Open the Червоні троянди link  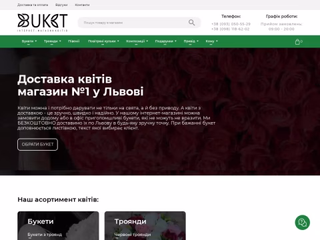[x=133, y=235]
